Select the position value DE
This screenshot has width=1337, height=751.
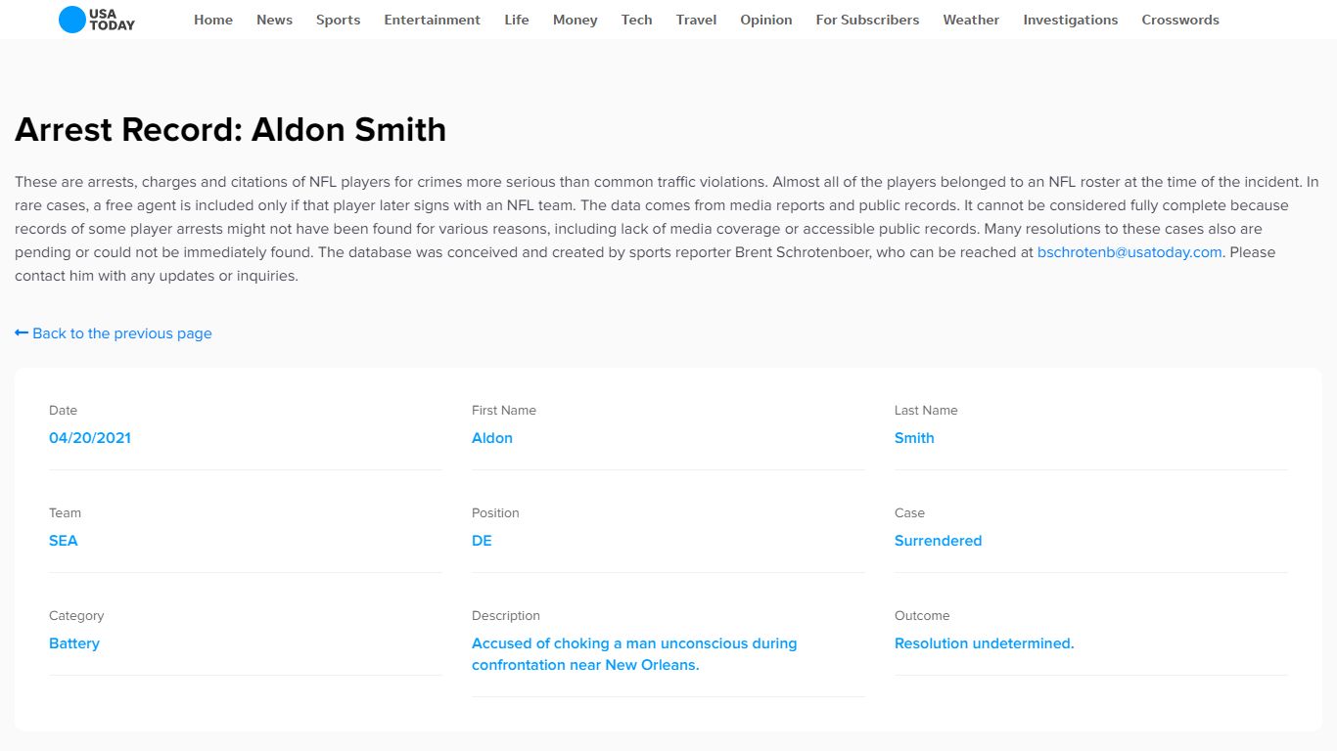point(482,541)
